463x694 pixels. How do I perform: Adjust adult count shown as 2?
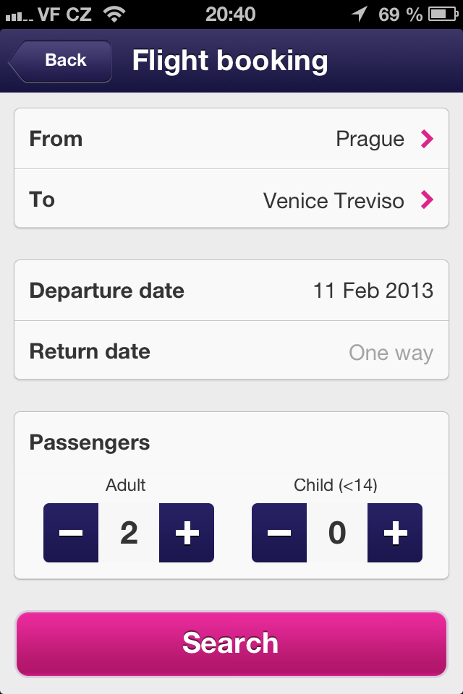128,533
